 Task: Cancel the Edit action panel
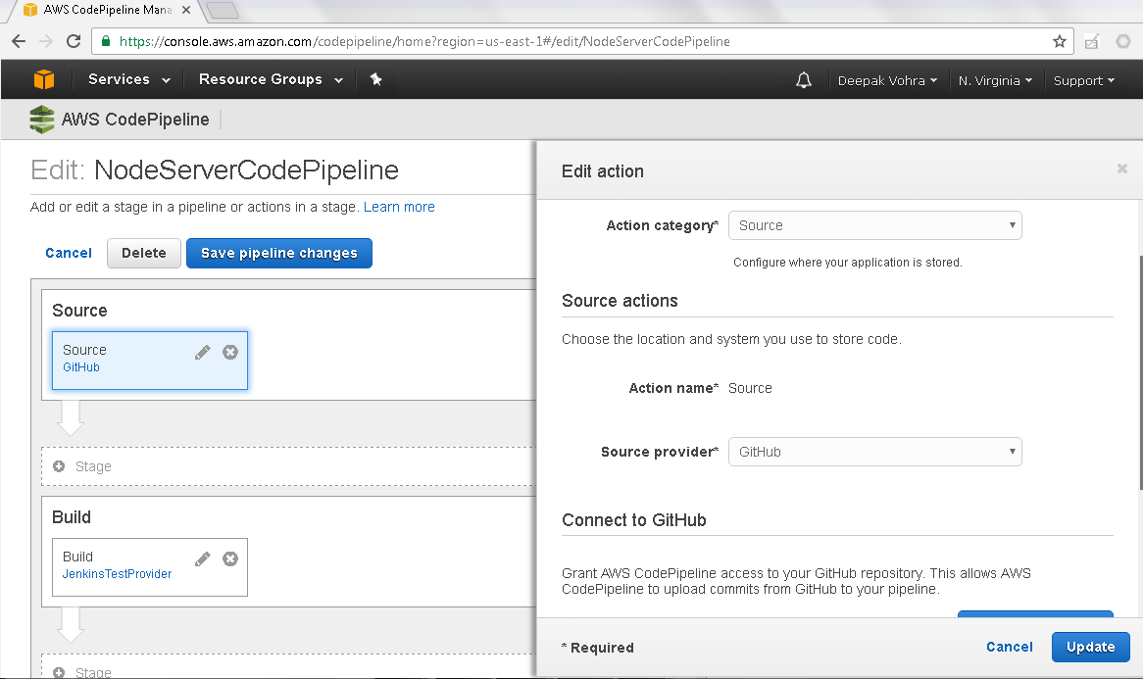click(1009, 647)
